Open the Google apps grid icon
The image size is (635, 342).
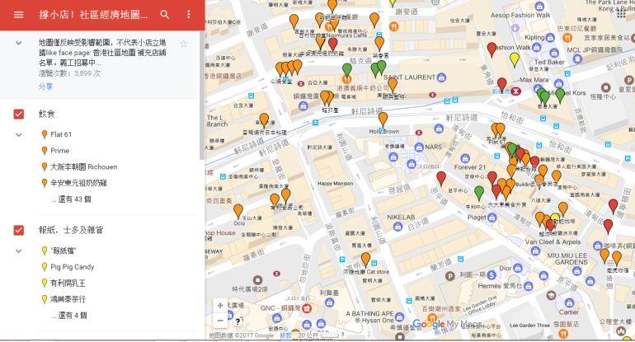point(621,14)
